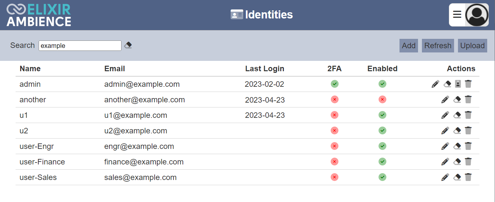Screen dimensions: 495x202
Task: Toggle the 2FA indicator for admin
Action: (335, 84)
